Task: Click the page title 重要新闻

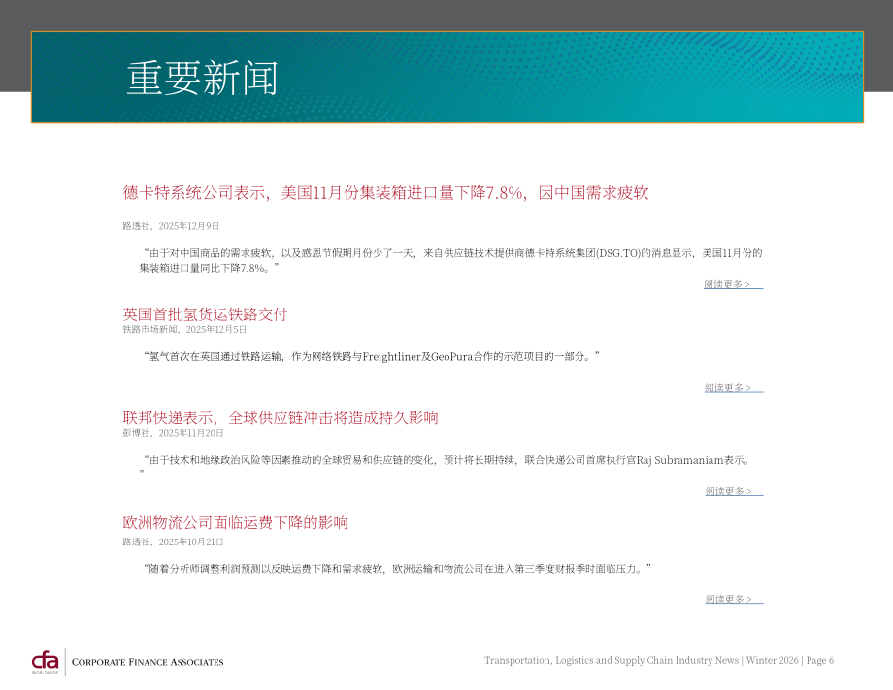Action: [202, 78]
